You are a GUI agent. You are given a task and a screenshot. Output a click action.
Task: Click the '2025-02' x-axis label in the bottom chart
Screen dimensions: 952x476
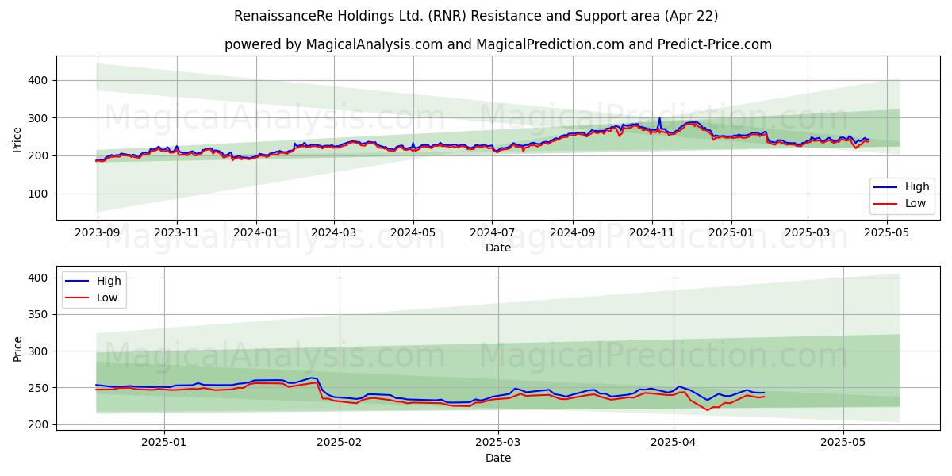[x=340, y=443]
